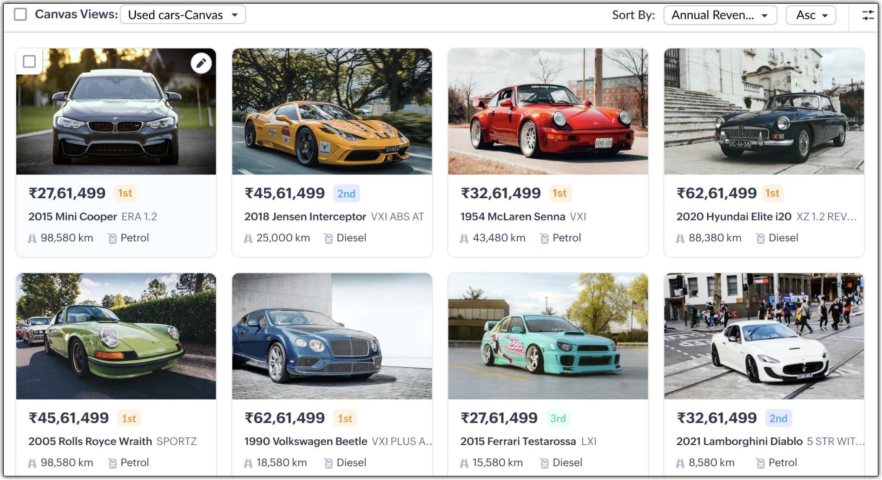Click the odometer icon beside 43,480 km
The height and width of the screenshot is (480, 882).
[464, 239]
